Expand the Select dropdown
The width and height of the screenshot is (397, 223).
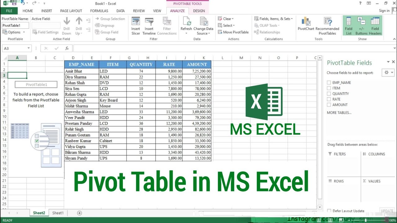pyautogui.click(x=234, y=26)
